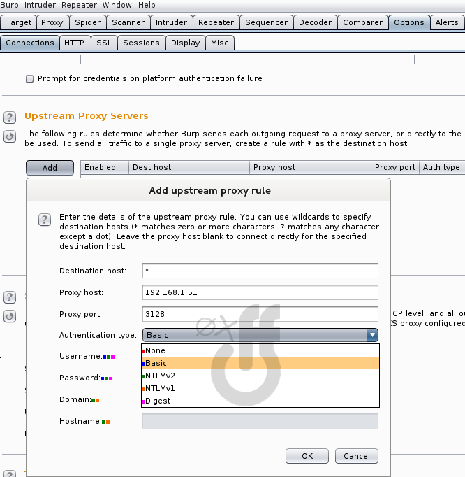Choose None from the authentication list
The image size is (465, 477).
[x=260, y=350]
